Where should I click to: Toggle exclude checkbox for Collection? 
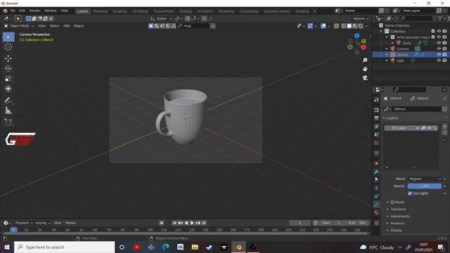433,31
